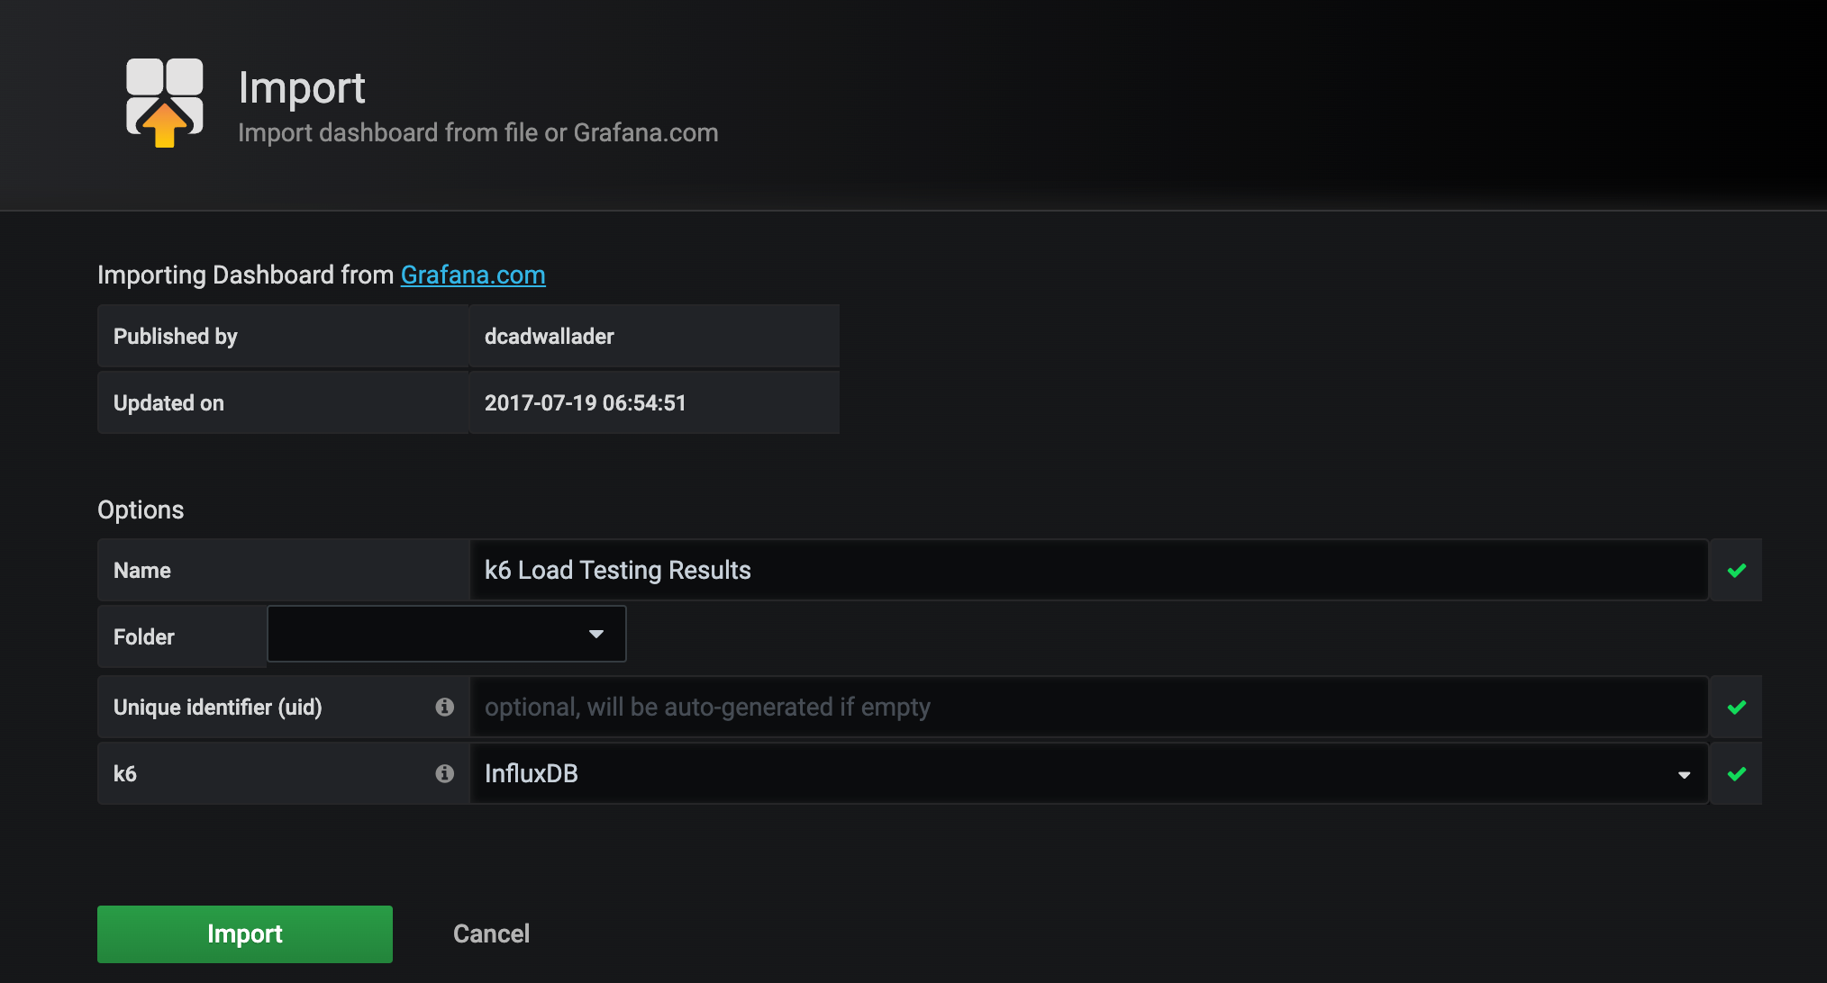1827x983 pixels.
Task: Focus the Unique identifier (uid) input field
Action: (x=1089, y=707)
